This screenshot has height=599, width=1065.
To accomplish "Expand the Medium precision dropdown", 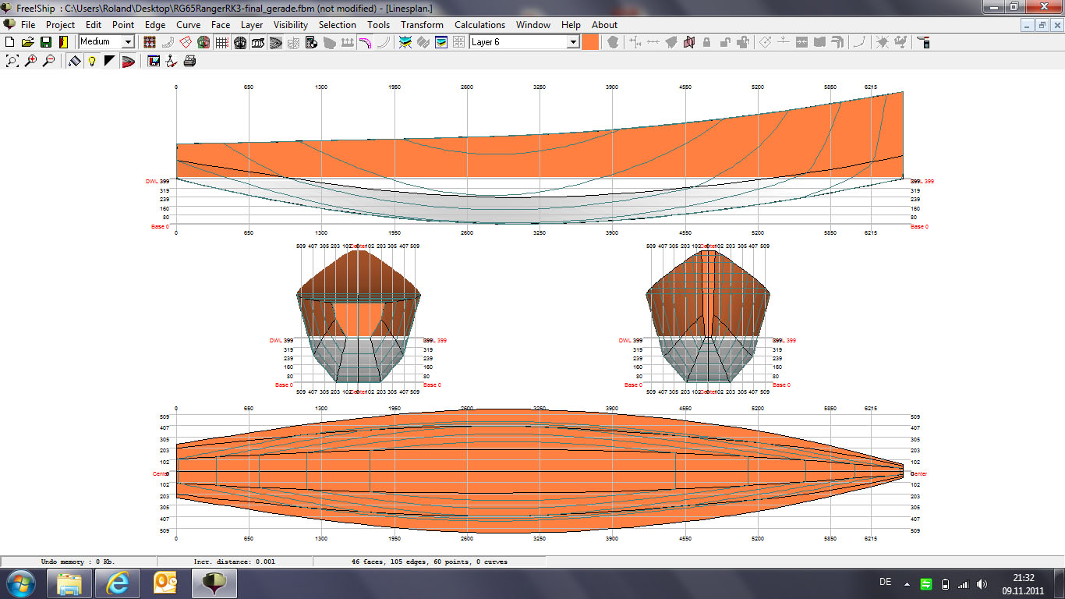I will [128, 42].
